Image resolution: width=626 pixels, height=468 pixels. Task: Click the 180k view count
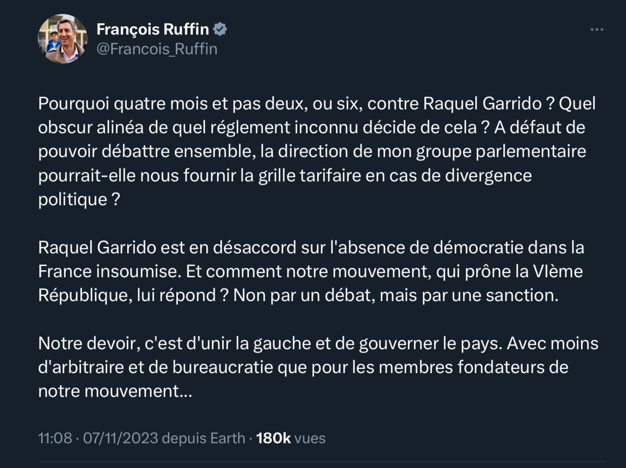[x=273, y=438]
